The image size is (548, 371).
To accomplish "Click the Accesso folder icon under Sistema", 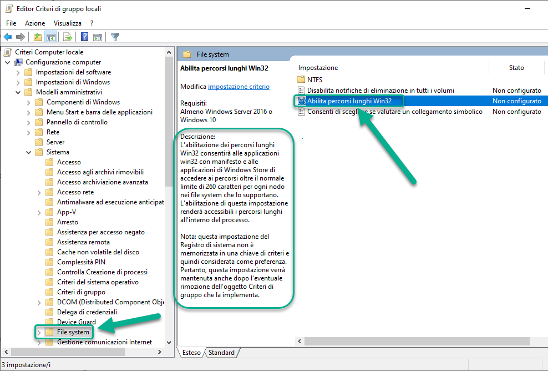I will 49,162.
